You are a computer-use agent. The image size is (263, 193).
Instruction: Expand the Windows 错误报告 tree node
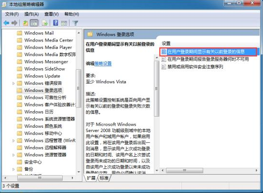14,83
